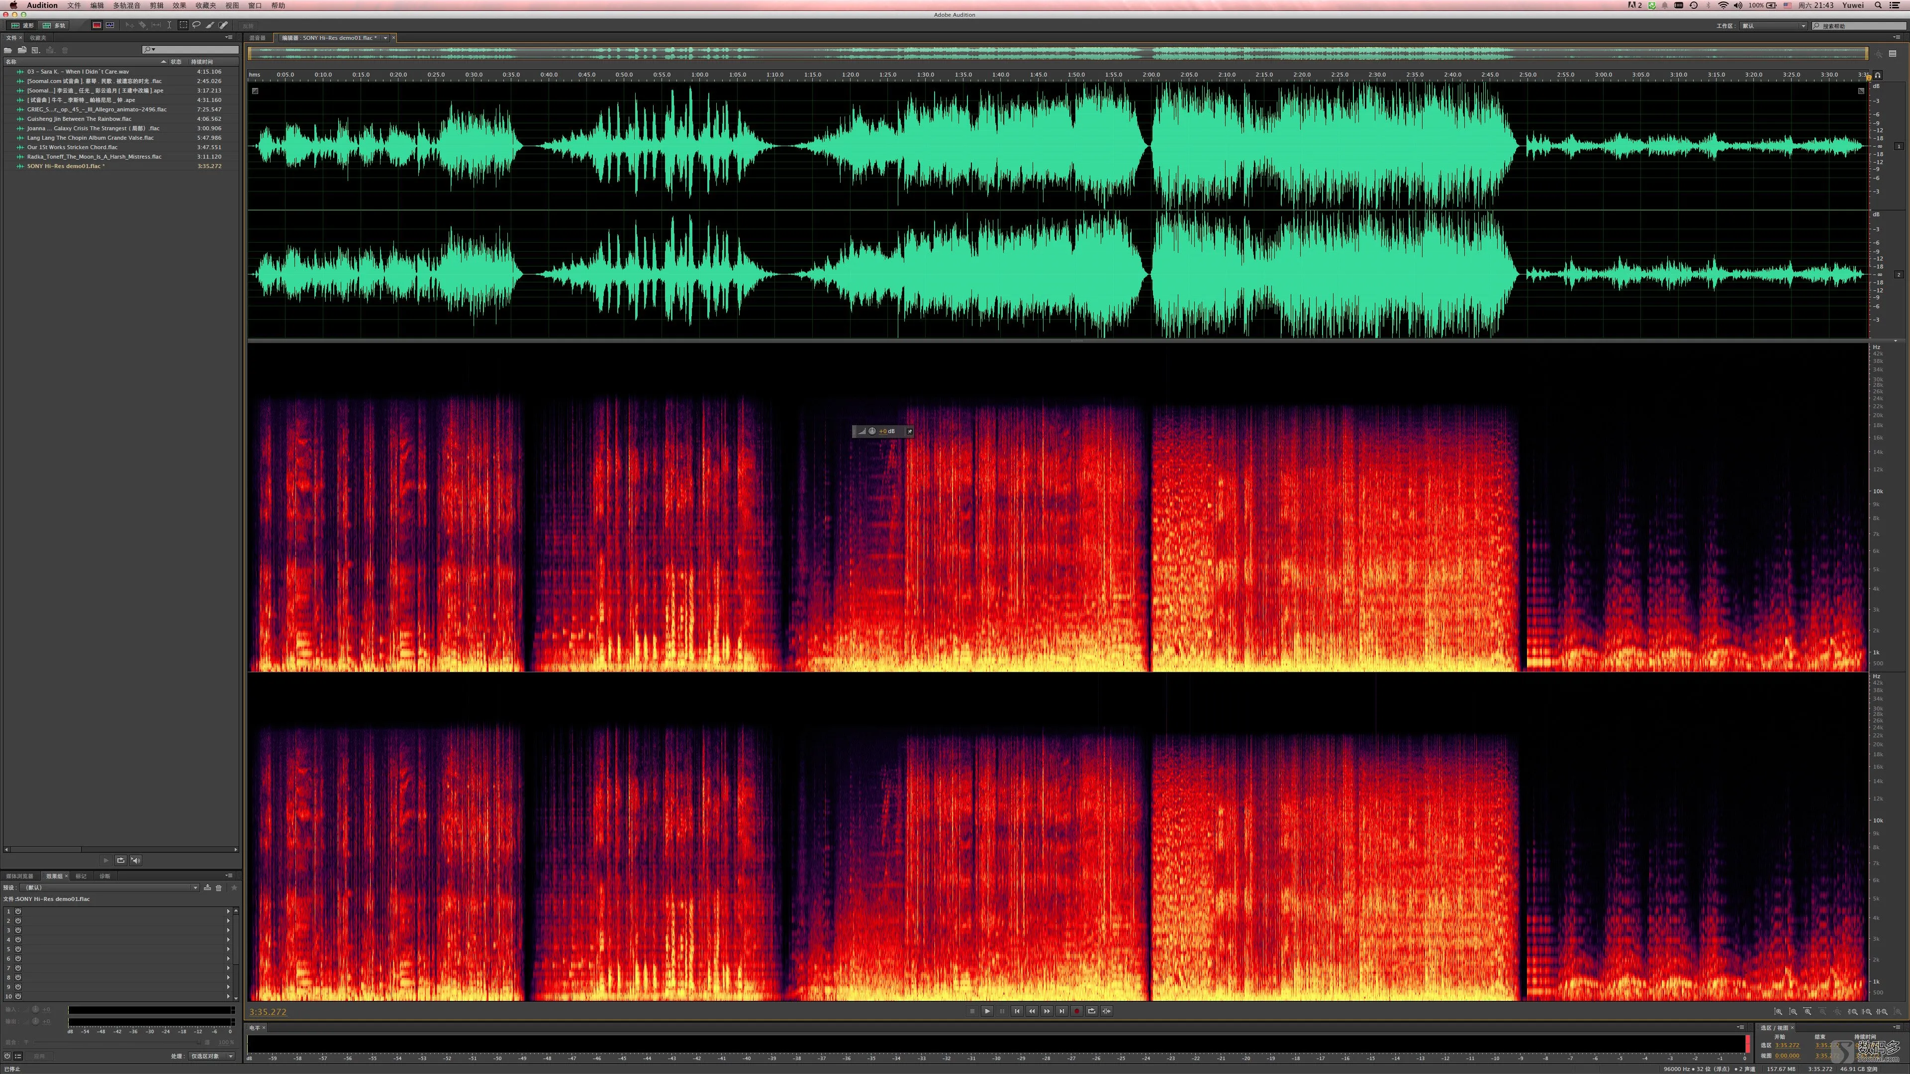This screenshot has height=1074, width=1910.
Task: Expand effect slot 3 arrow menu
Action: point(228,930)
